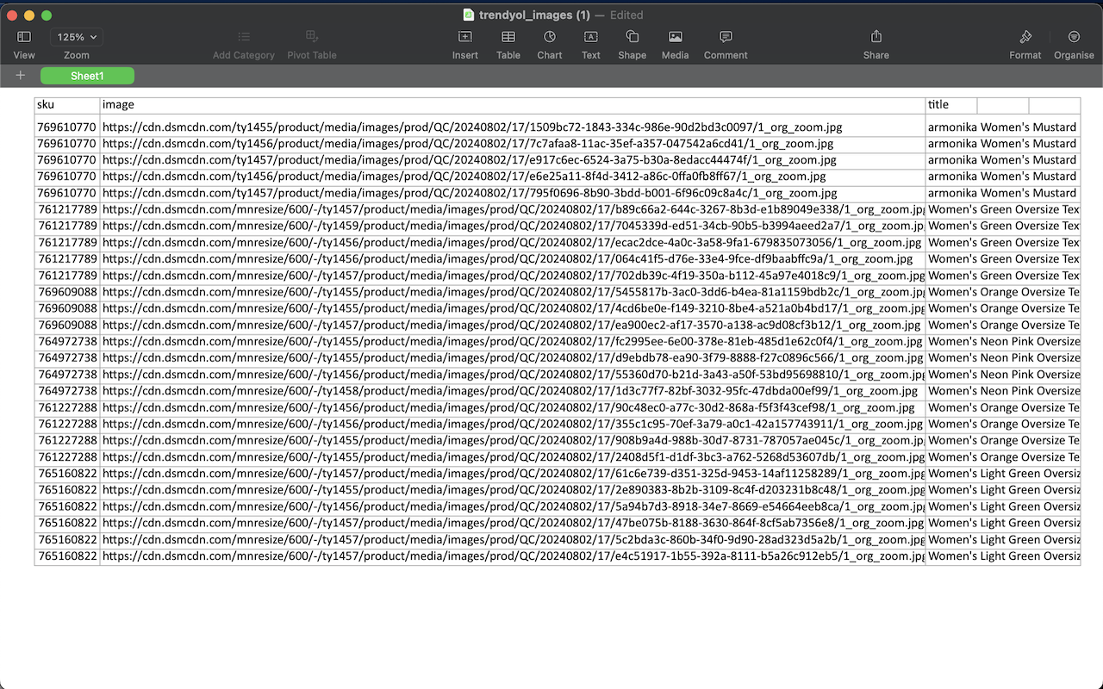Click the Media icon in the toolbar
Screen dimensions: 1103x689
point(675,38)
